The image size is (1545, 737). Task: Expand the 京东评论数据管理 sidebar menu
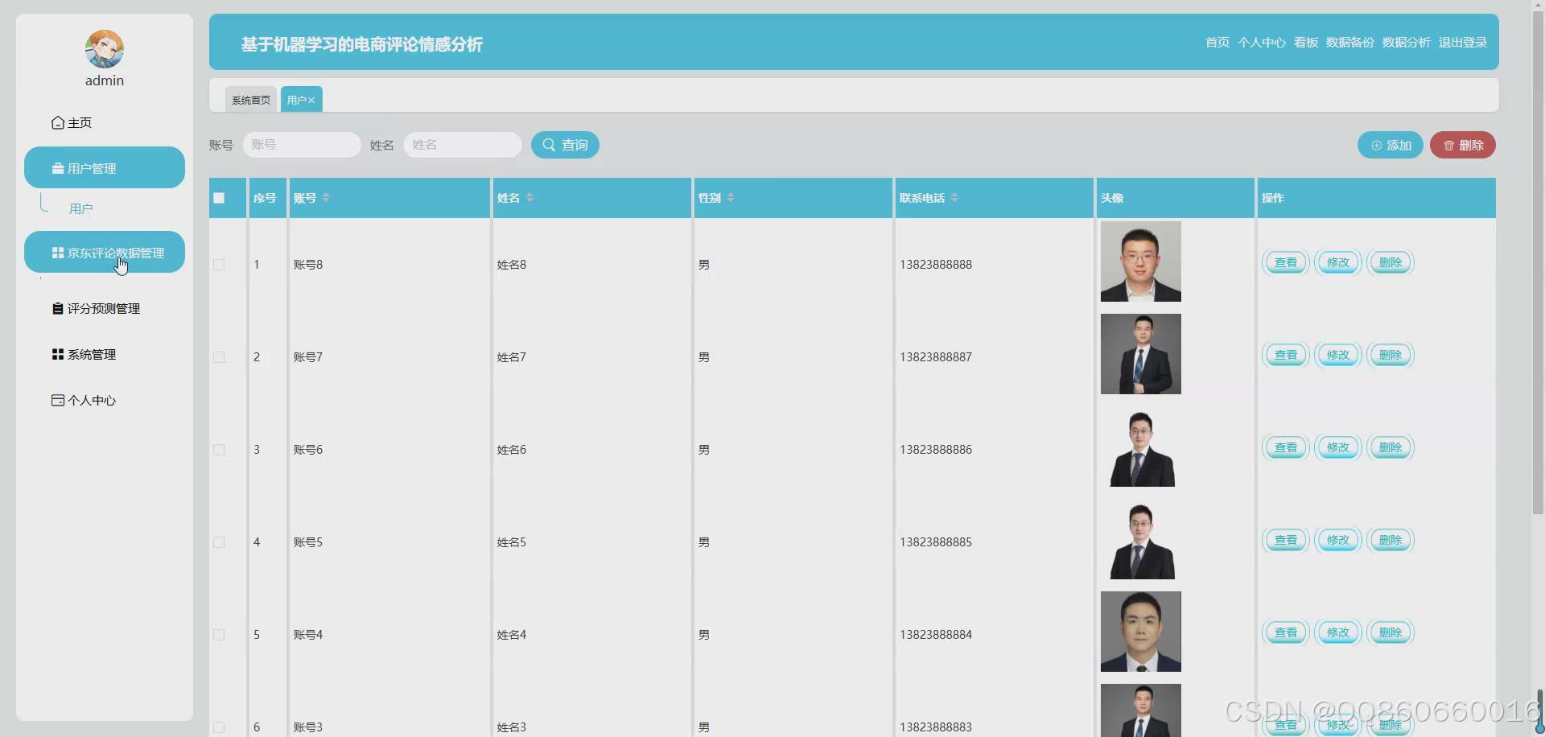tap(105, 252)
